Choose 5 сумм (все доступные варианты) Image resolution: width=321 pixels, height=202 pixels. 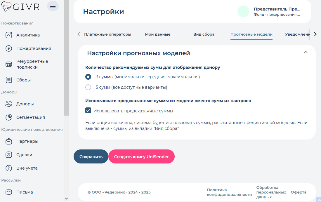[88, 87]
